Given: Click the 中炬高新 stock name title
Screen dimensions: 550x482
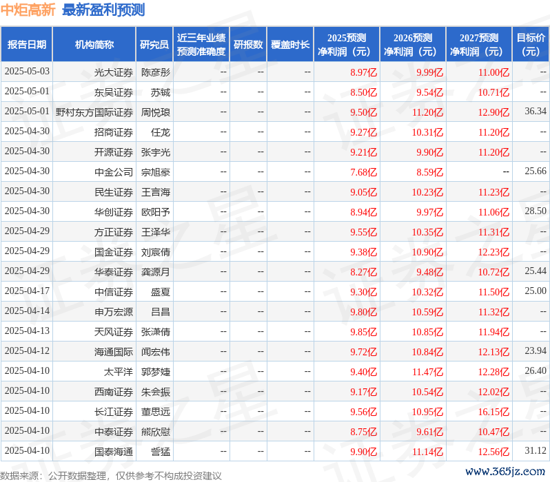Looking at the screenshot, I should coord(28,10).
